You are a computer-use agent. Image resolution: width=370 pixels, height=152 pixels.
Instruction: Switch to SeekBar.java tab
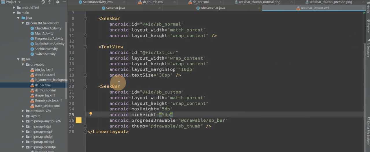coord(115,8)
